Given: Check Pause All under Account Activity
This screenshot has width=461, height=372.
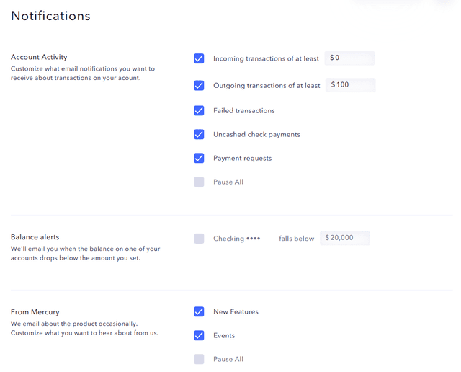Looking at the screenshot, I should tap(199, 182).
